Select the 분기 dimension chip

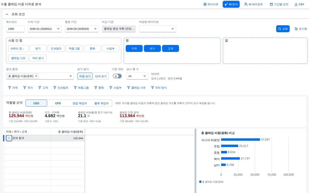[x=38, y=49]
